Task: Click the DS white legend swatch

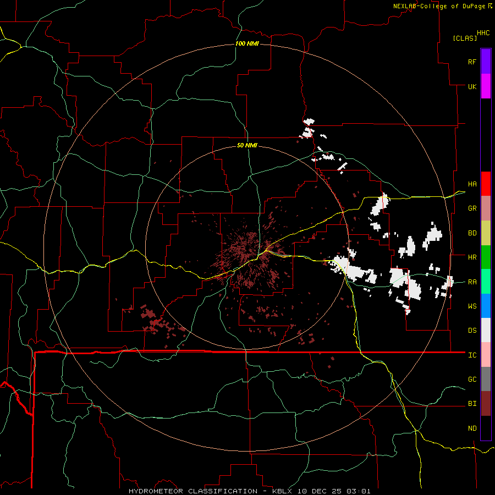Action: click(x=486, y=330)
